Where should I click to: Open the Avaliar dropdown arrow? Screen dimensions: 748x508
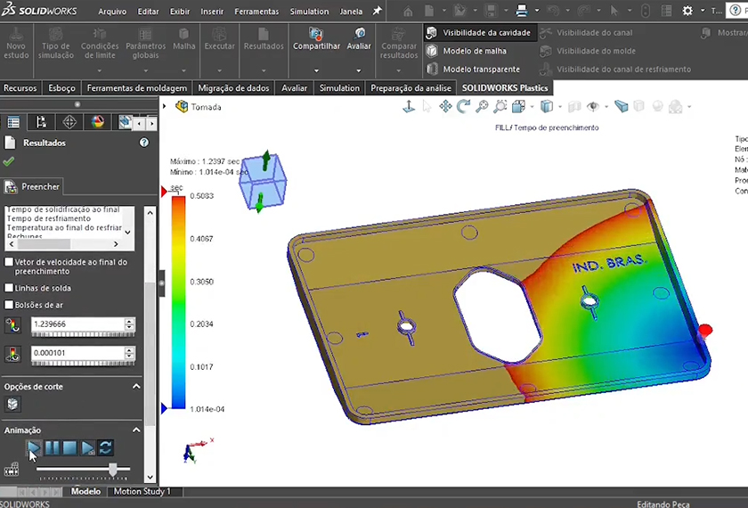pos(359,70)
